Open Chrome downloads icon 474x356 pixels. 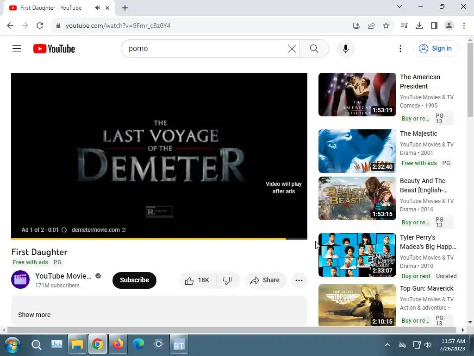tap(419, 26)
